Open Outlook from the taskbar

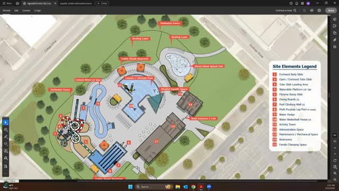click(x=185, y=187)
